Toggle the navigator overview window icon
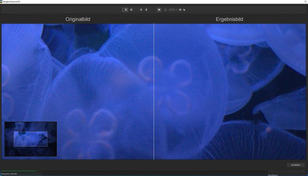The image size is (308, 176). (x=159, y=10)
